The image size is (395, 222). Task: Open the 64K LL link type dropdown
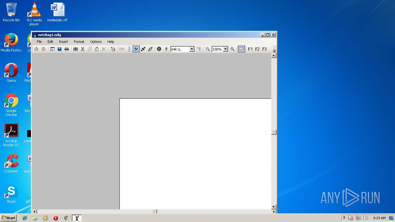pos(192,49)
